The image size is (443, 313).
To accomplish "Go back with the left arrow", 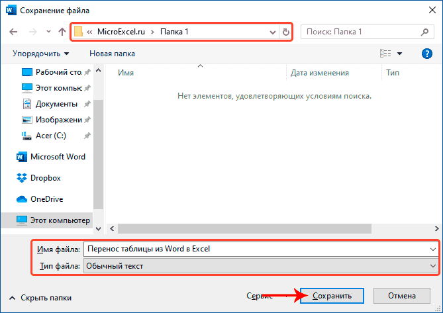I will 13,32.
